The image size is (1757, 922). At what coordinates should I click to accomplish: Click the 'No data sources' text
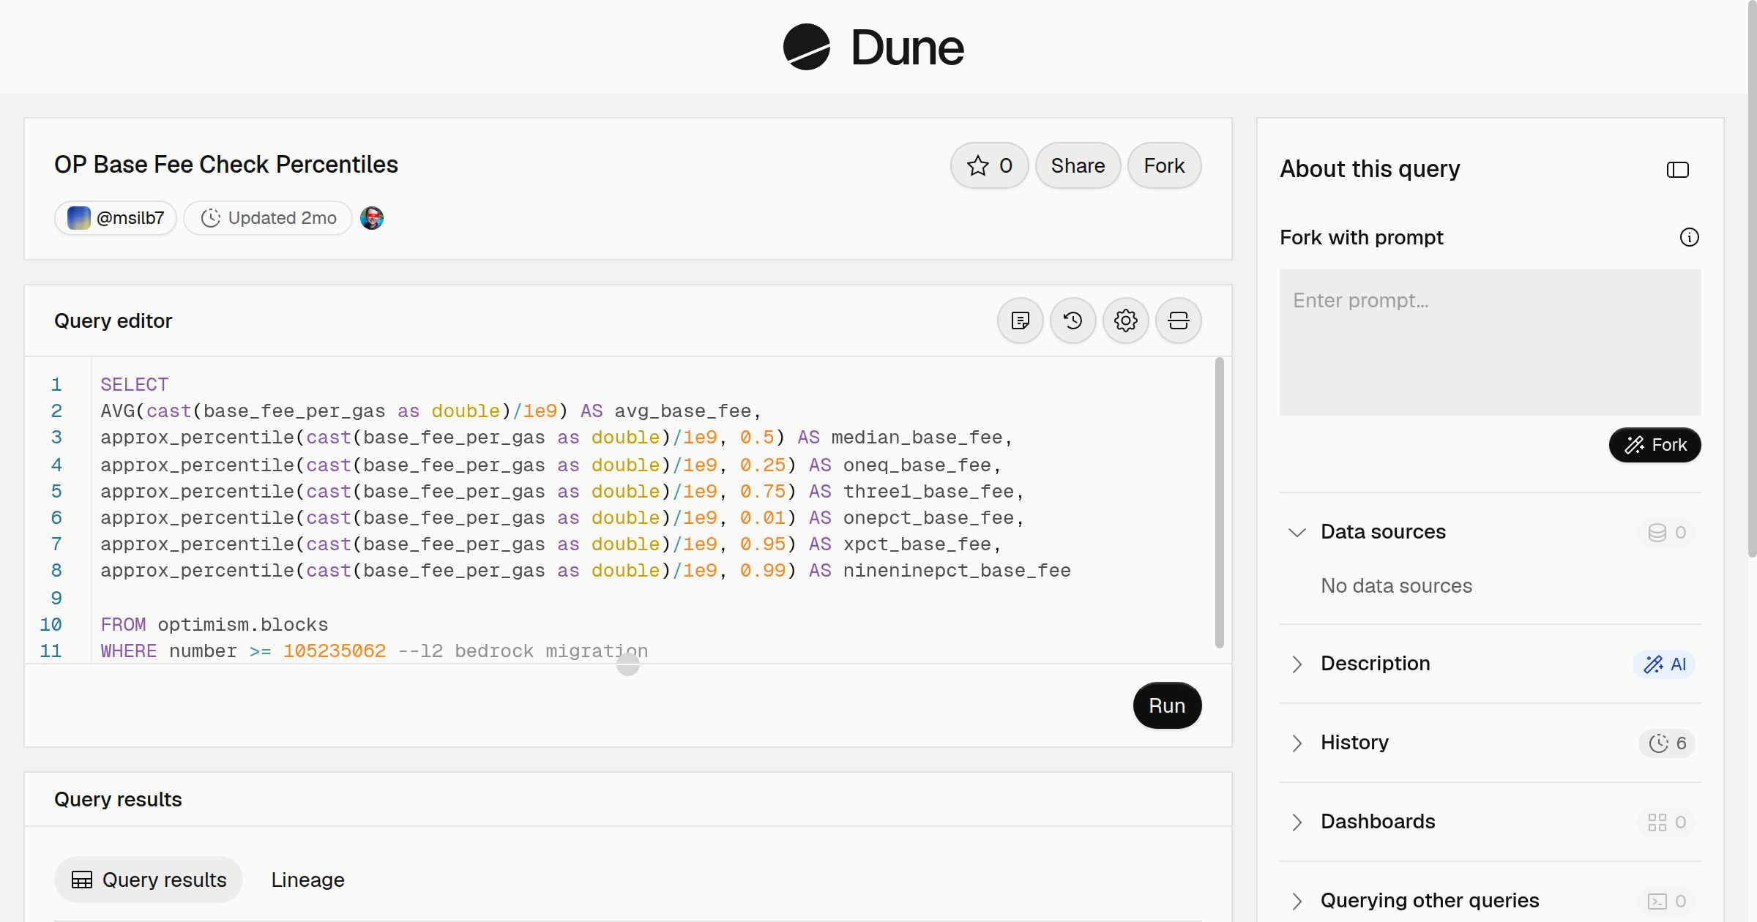(x=1396, y=585)
